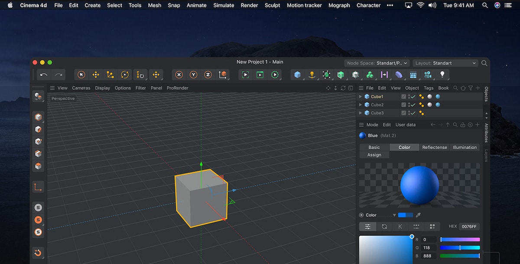The height and width of the screenshot is (264, 520).
Task: Lock the X axis with the X button
Action: coord(179,75)
